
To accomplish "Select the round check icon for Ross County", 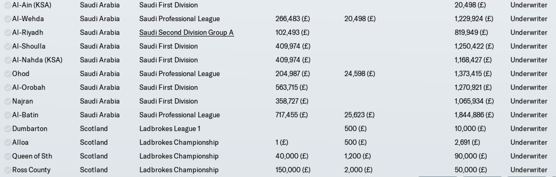I will (8, 170).
